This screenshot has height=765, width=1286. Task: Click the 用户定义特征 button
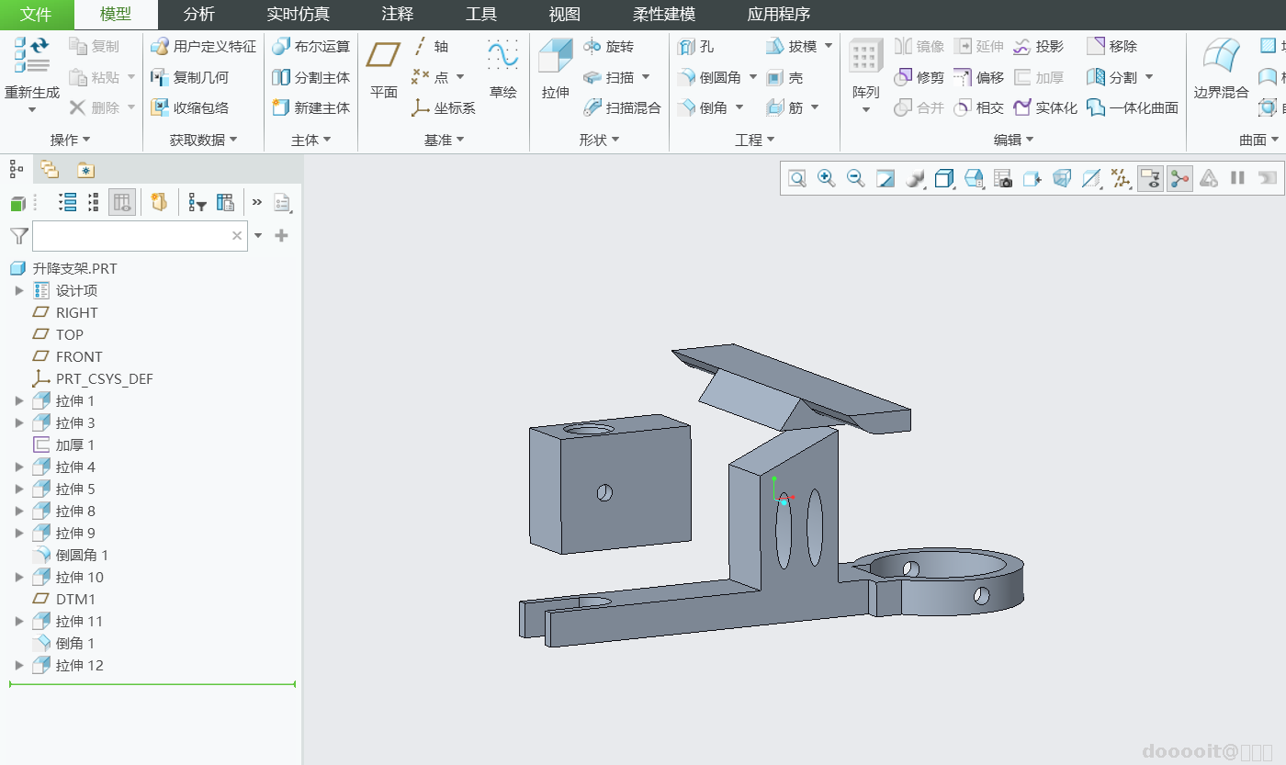pos(204,47)
